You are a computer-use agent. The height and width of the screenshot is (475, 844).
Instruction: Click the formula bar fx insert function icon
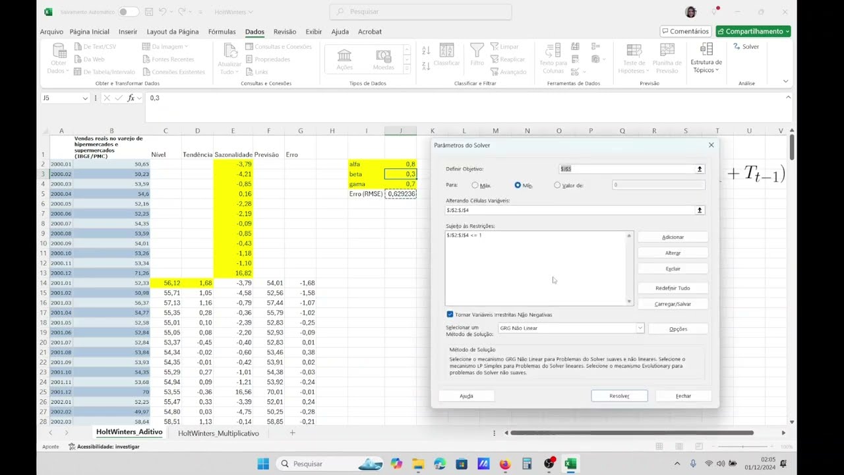click(x=131, y=98)
